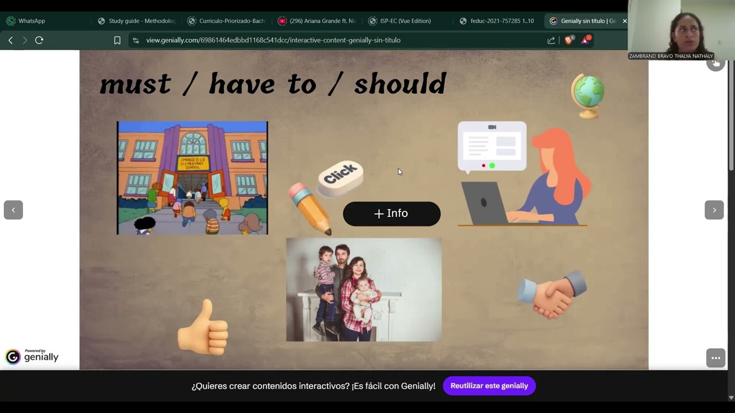This screenshot has width=735, height=413.
Task: Click ZAMBRANO BRAVO THALYA NATHALY name label
Action: 671,56
